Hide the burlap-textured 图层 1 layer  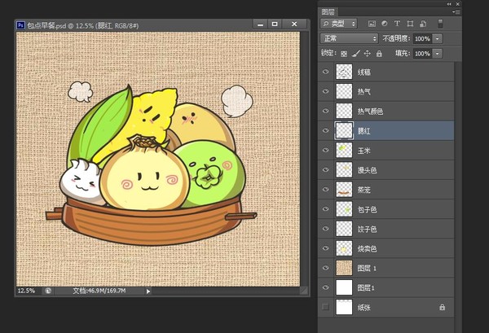pyautogui.click(x=325, y=268)
